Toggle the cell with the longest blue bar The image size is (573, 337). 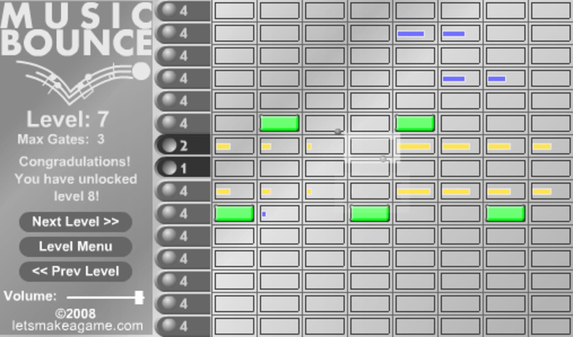(415, 33)
